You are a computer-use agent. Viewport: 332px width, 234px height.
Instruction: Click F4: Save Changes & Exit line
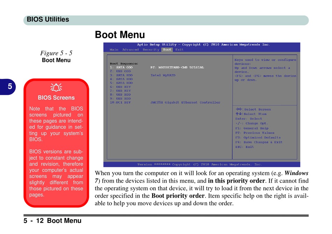pos(259,142)
